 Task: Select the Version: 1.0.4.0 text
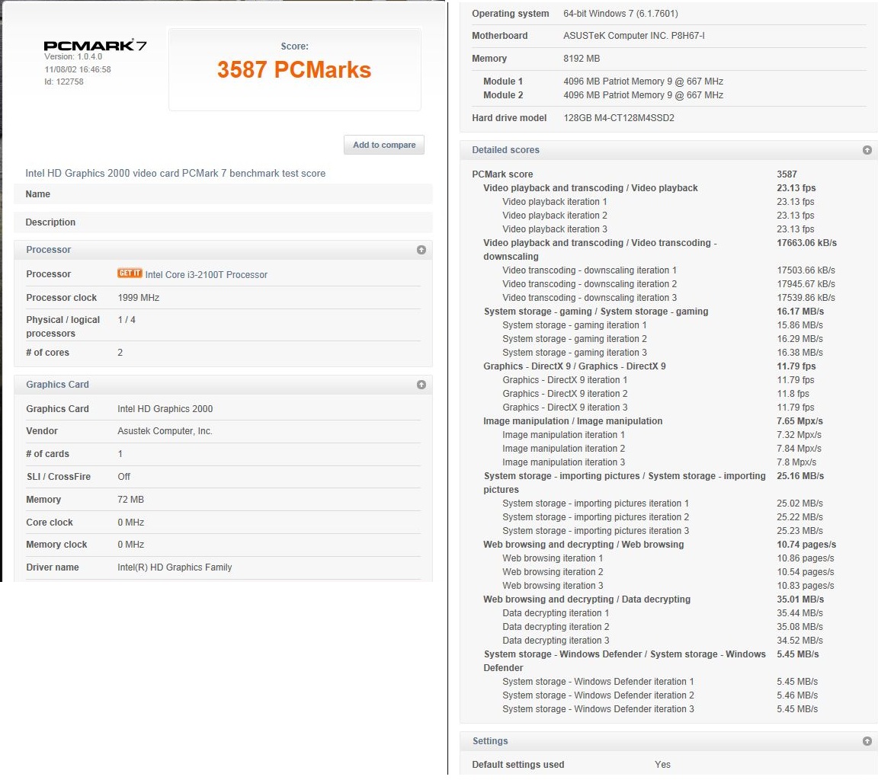73,56
